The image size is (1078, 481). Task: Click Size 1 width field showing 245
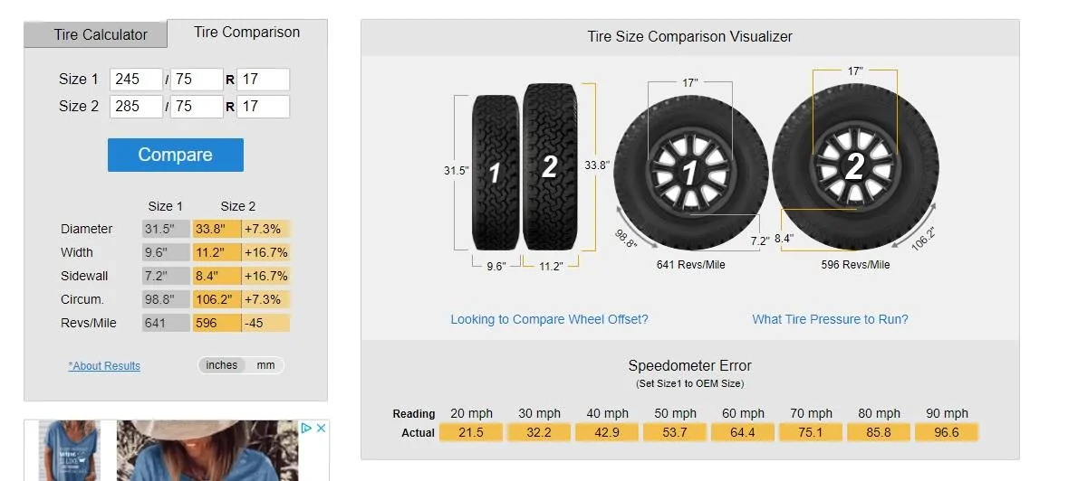click(136, 80)
